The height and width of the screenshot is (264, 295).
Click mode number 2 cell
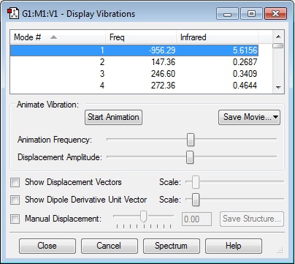pos(102,62)
